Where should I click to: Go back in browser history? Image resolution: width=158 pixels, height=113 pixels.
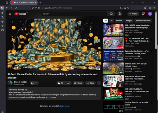pos(7,8)
